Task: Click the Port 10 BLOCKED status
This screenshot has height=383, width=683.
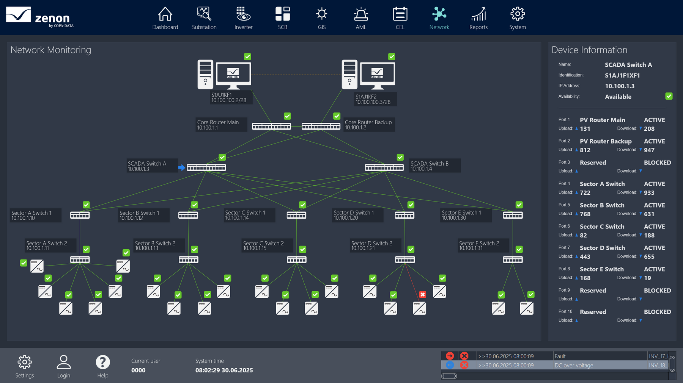Action: (x=657, y=312)
